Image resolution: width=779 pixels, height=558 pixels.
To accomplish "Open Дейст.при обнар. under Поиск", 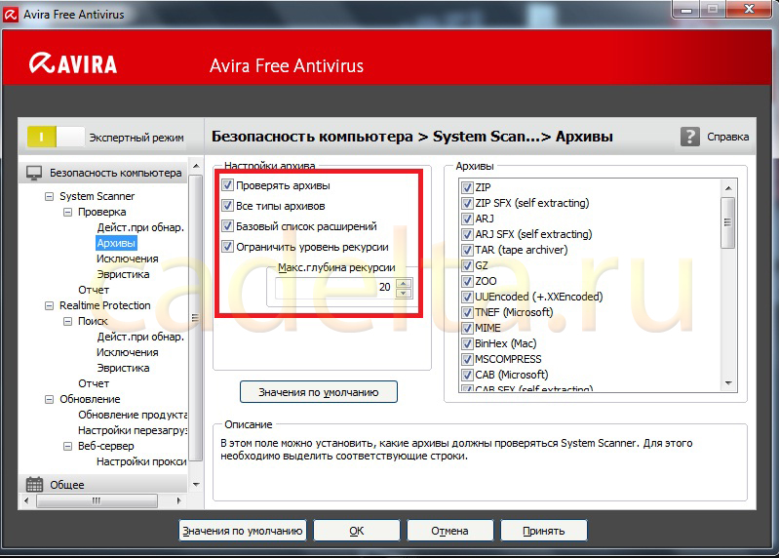I will (x=140, y=337).
